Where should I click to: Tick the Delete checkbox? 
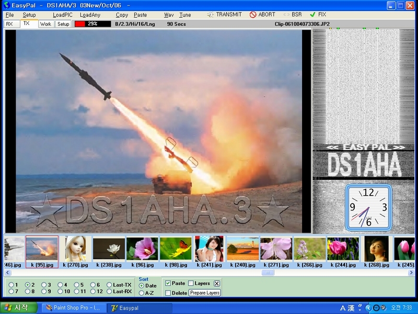168,293
